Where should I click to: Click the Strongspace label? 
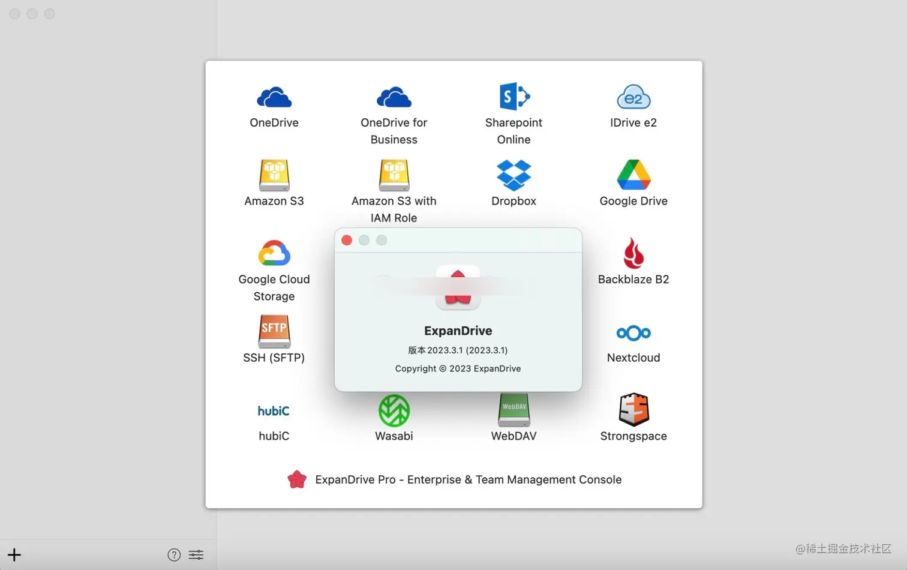(633, 436)
